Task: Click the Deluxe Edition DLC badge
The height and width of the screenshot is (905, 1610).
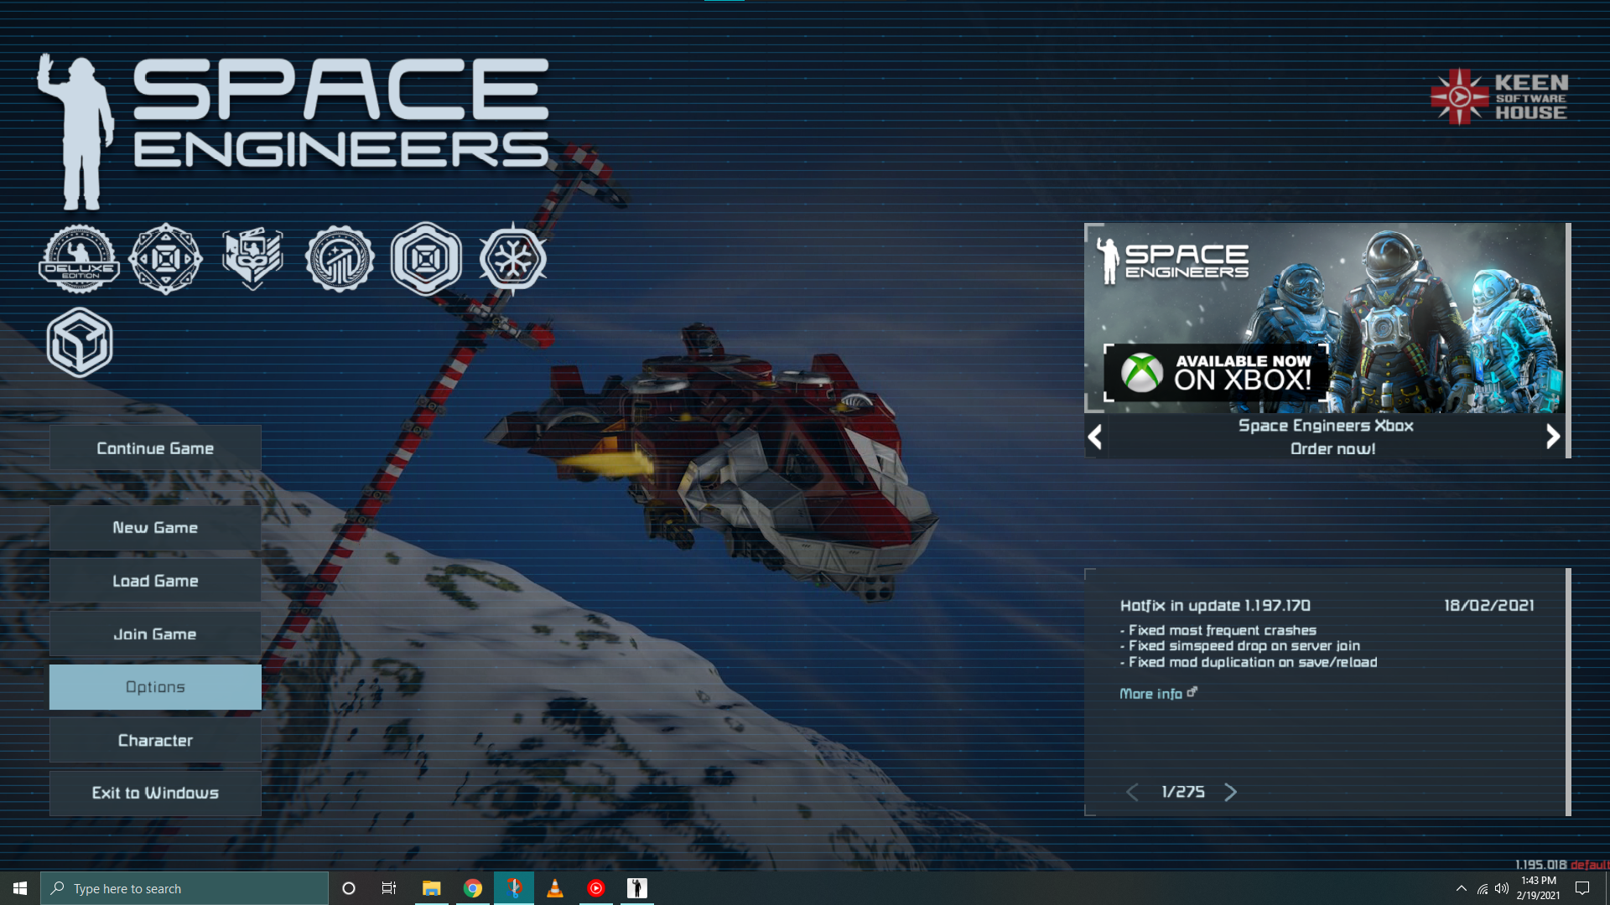Action: point(80,259)
